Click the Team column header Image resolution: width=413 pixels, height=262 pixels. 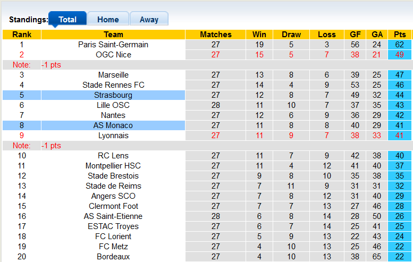113,35
